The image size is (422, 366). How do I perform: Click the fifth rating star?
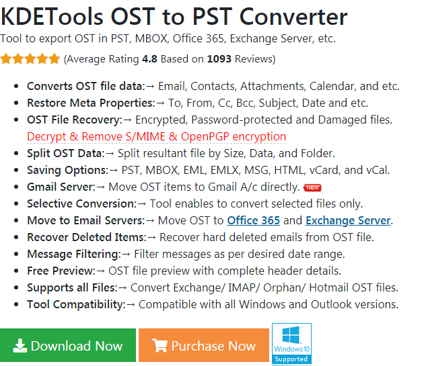[54, 58]
